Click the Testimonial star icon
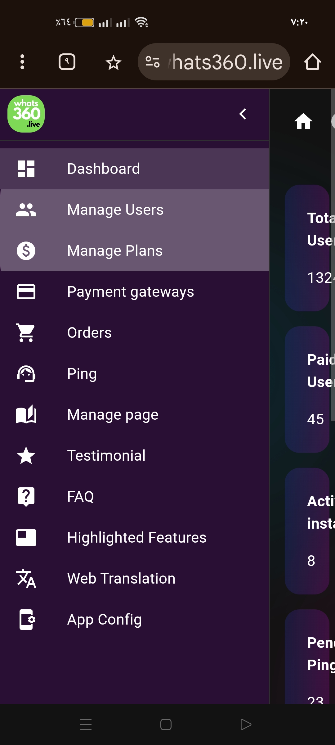The image size is (335, 745). click(x=26, y=456)
